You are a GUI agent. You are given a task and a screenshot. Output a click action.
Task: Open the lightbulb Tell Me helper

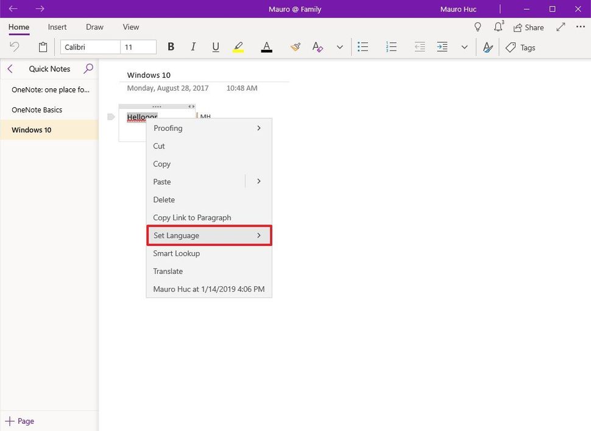478,27
